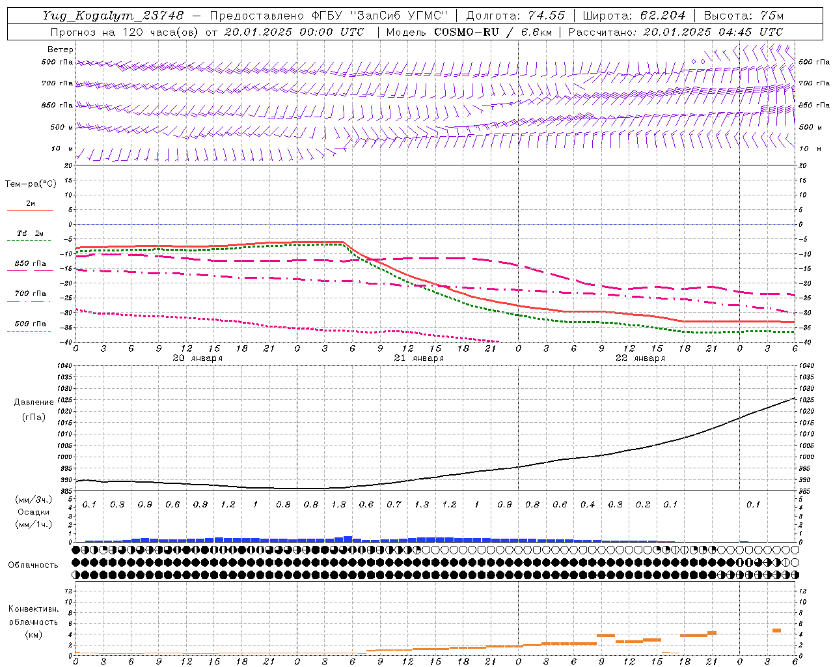Click the 'Высота: 75м' header field
The width and height of the screenshot is (833, 667).
click(x=744, y=16)
